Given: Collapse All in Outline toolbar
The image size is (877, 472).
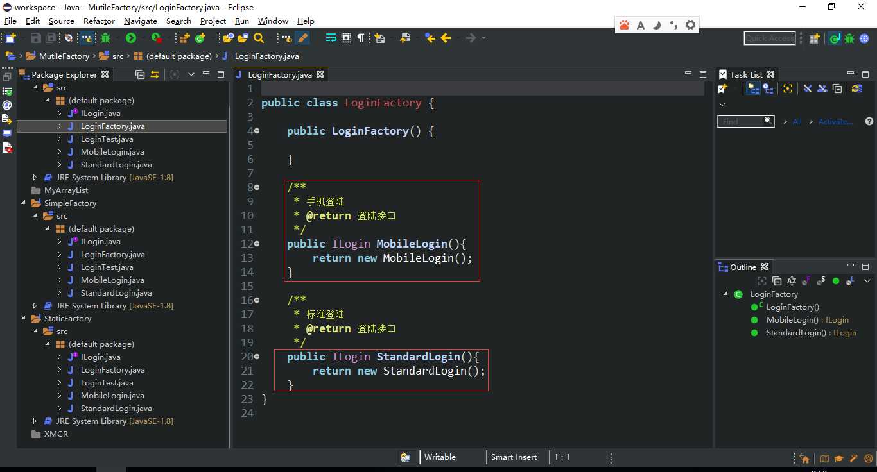Looking at the screenshot, I should point(777,281).
